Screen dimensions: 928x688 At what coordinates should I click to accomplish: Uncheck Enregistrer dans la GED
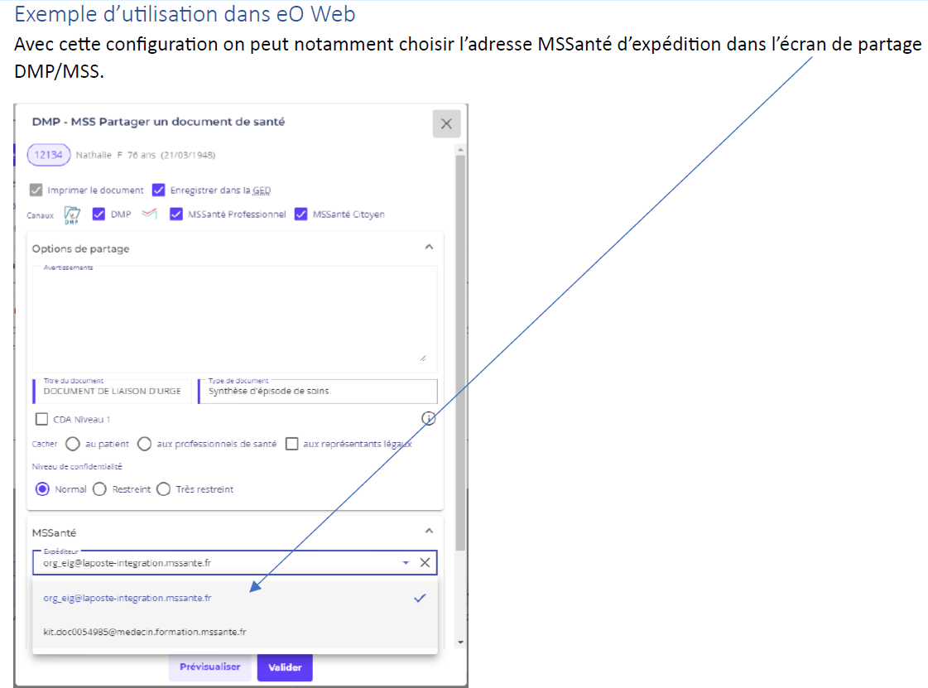point(159,190)
